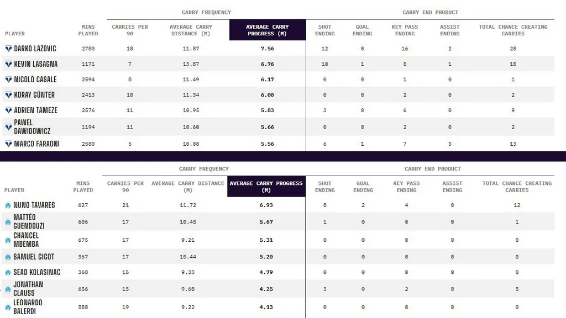Viewport: 566px width, 318px height.
Task: Click the club badge beside Darko Lazovic
Action: coord(8,49)
